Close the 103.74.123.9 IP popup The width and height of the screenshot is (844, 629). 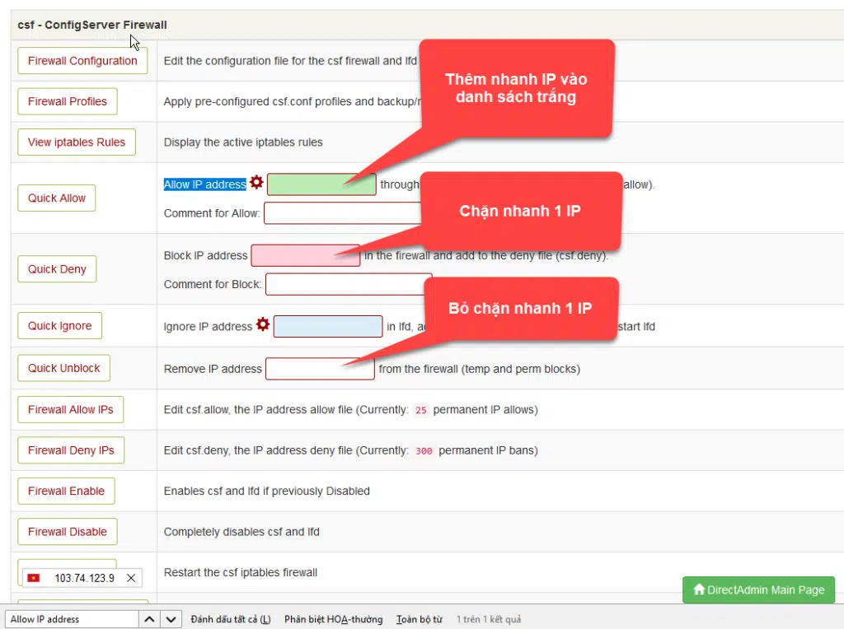131,578
